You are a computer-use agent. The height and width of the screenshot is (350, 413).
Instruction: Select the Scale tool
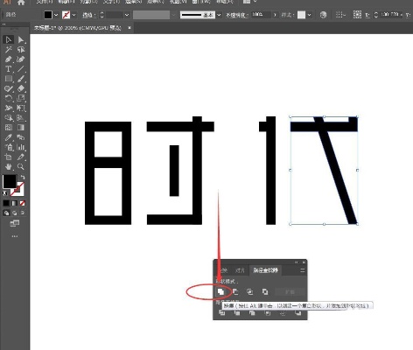coord(21,98)
